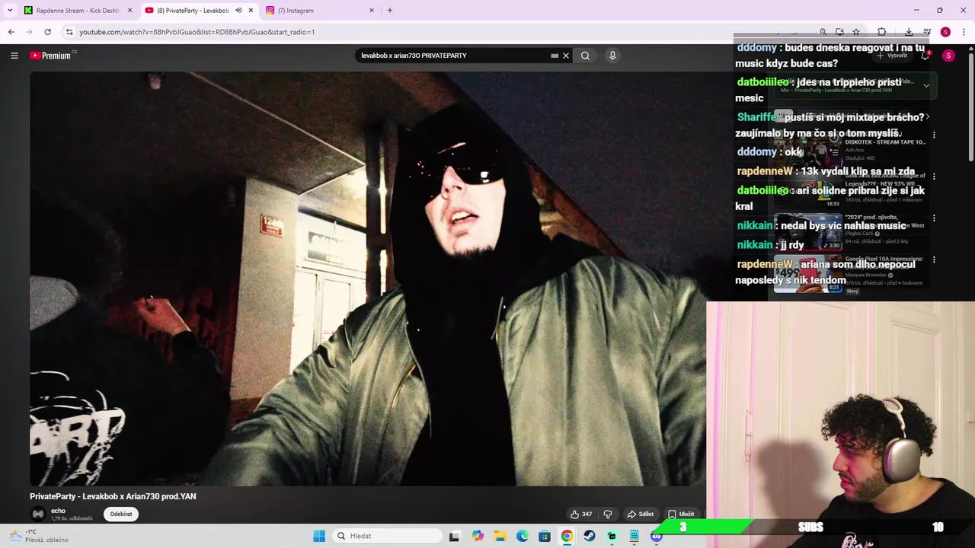The width and height of the screenshot is (975, 548).
Task: View site information next to the URL
Action: tap(69, 32)
